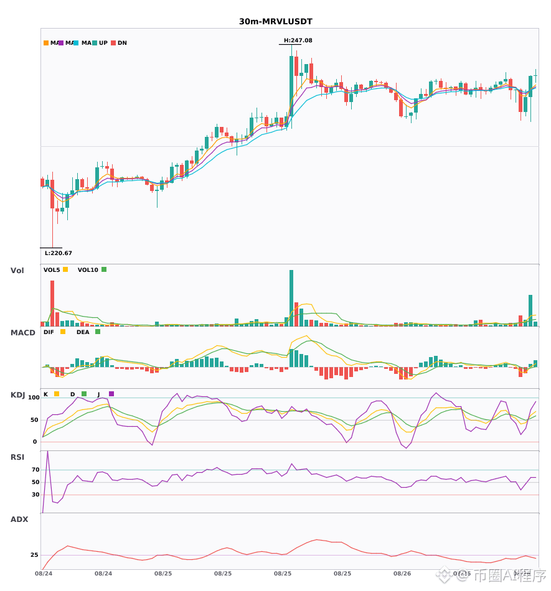This screenshot has width=551, height=591.
Task: Click the KDJ axis value 100
Action: (34, 398)
